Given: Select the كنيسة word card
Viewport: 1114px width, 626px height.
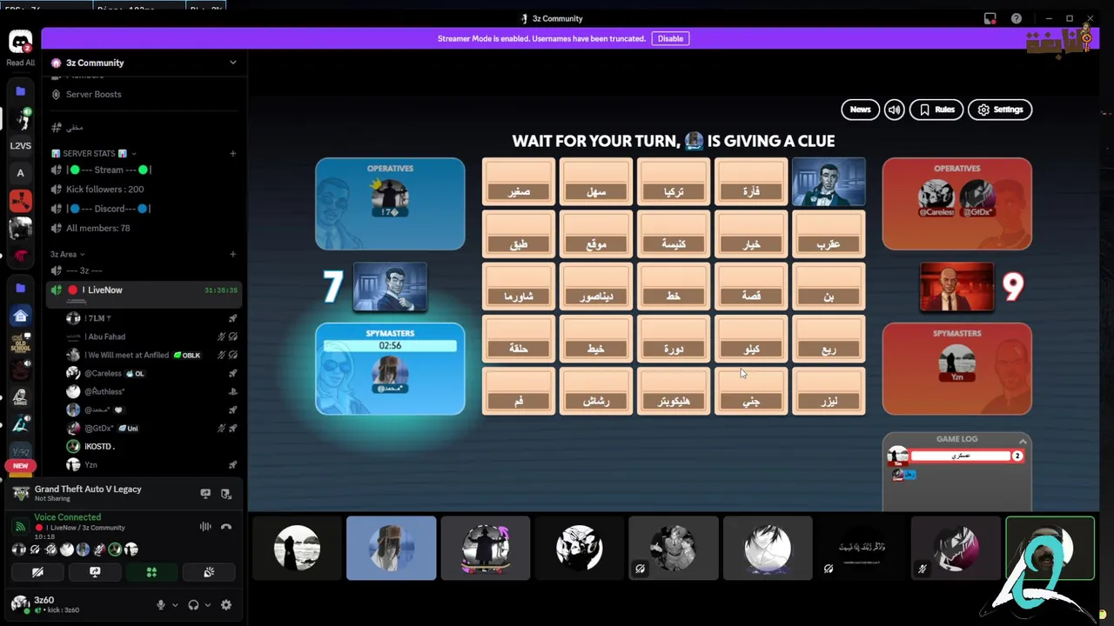Looking at the screenshot, I should point(674,234).
